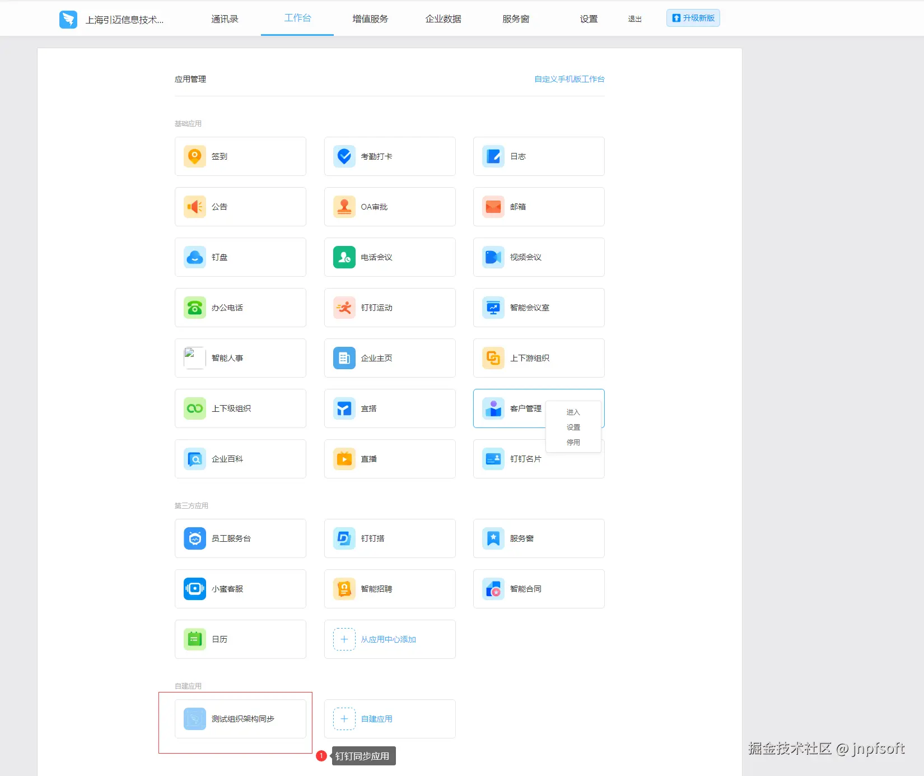Click the plus icon beside 从应用中心添加
Image resolution: width=924 pixels, height=776 pixels.
coord(344,639)
